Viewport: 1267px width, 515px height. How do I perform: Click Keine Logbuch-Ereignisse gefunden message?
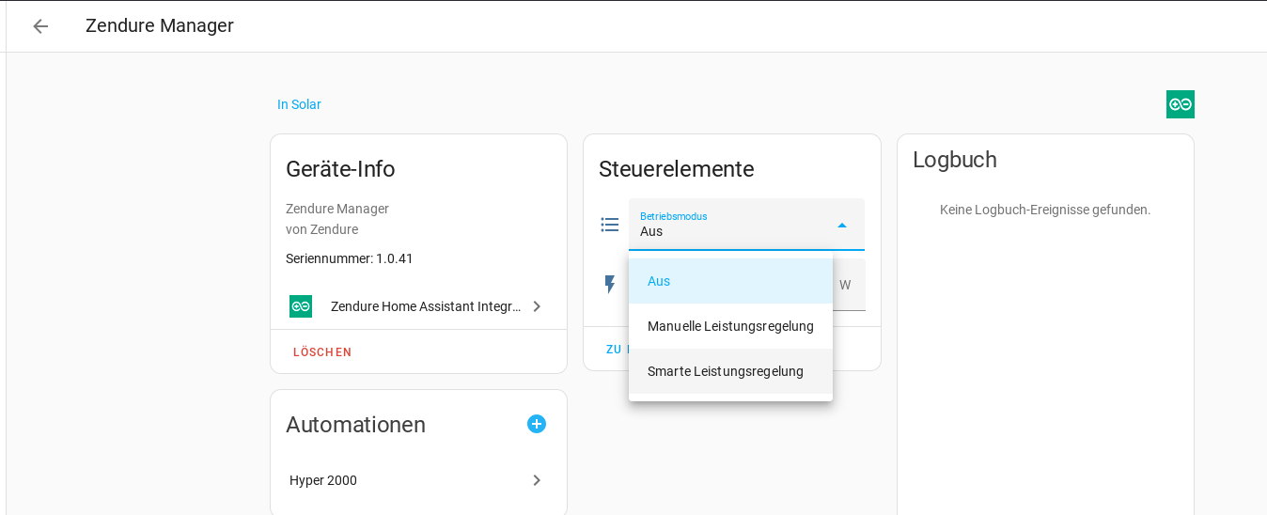1045,210
